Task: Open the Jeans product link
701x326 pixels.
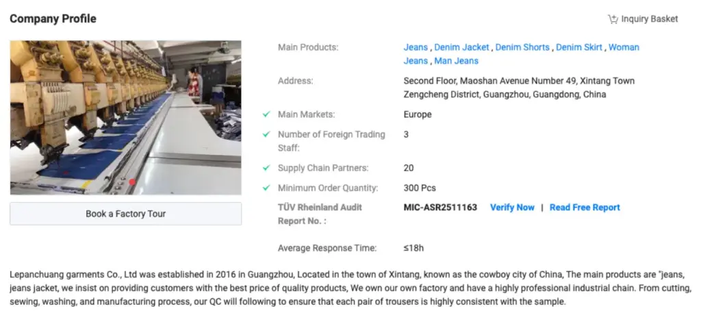Action: point(416,47)
